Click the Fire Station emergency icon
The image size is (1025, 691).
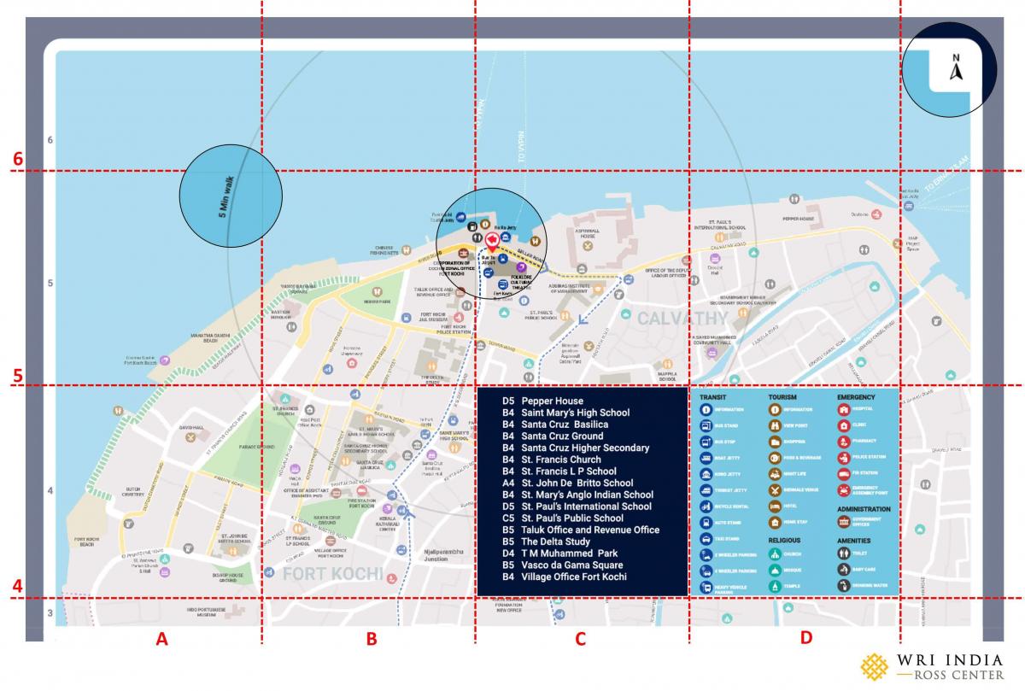(x=843, y=472)
